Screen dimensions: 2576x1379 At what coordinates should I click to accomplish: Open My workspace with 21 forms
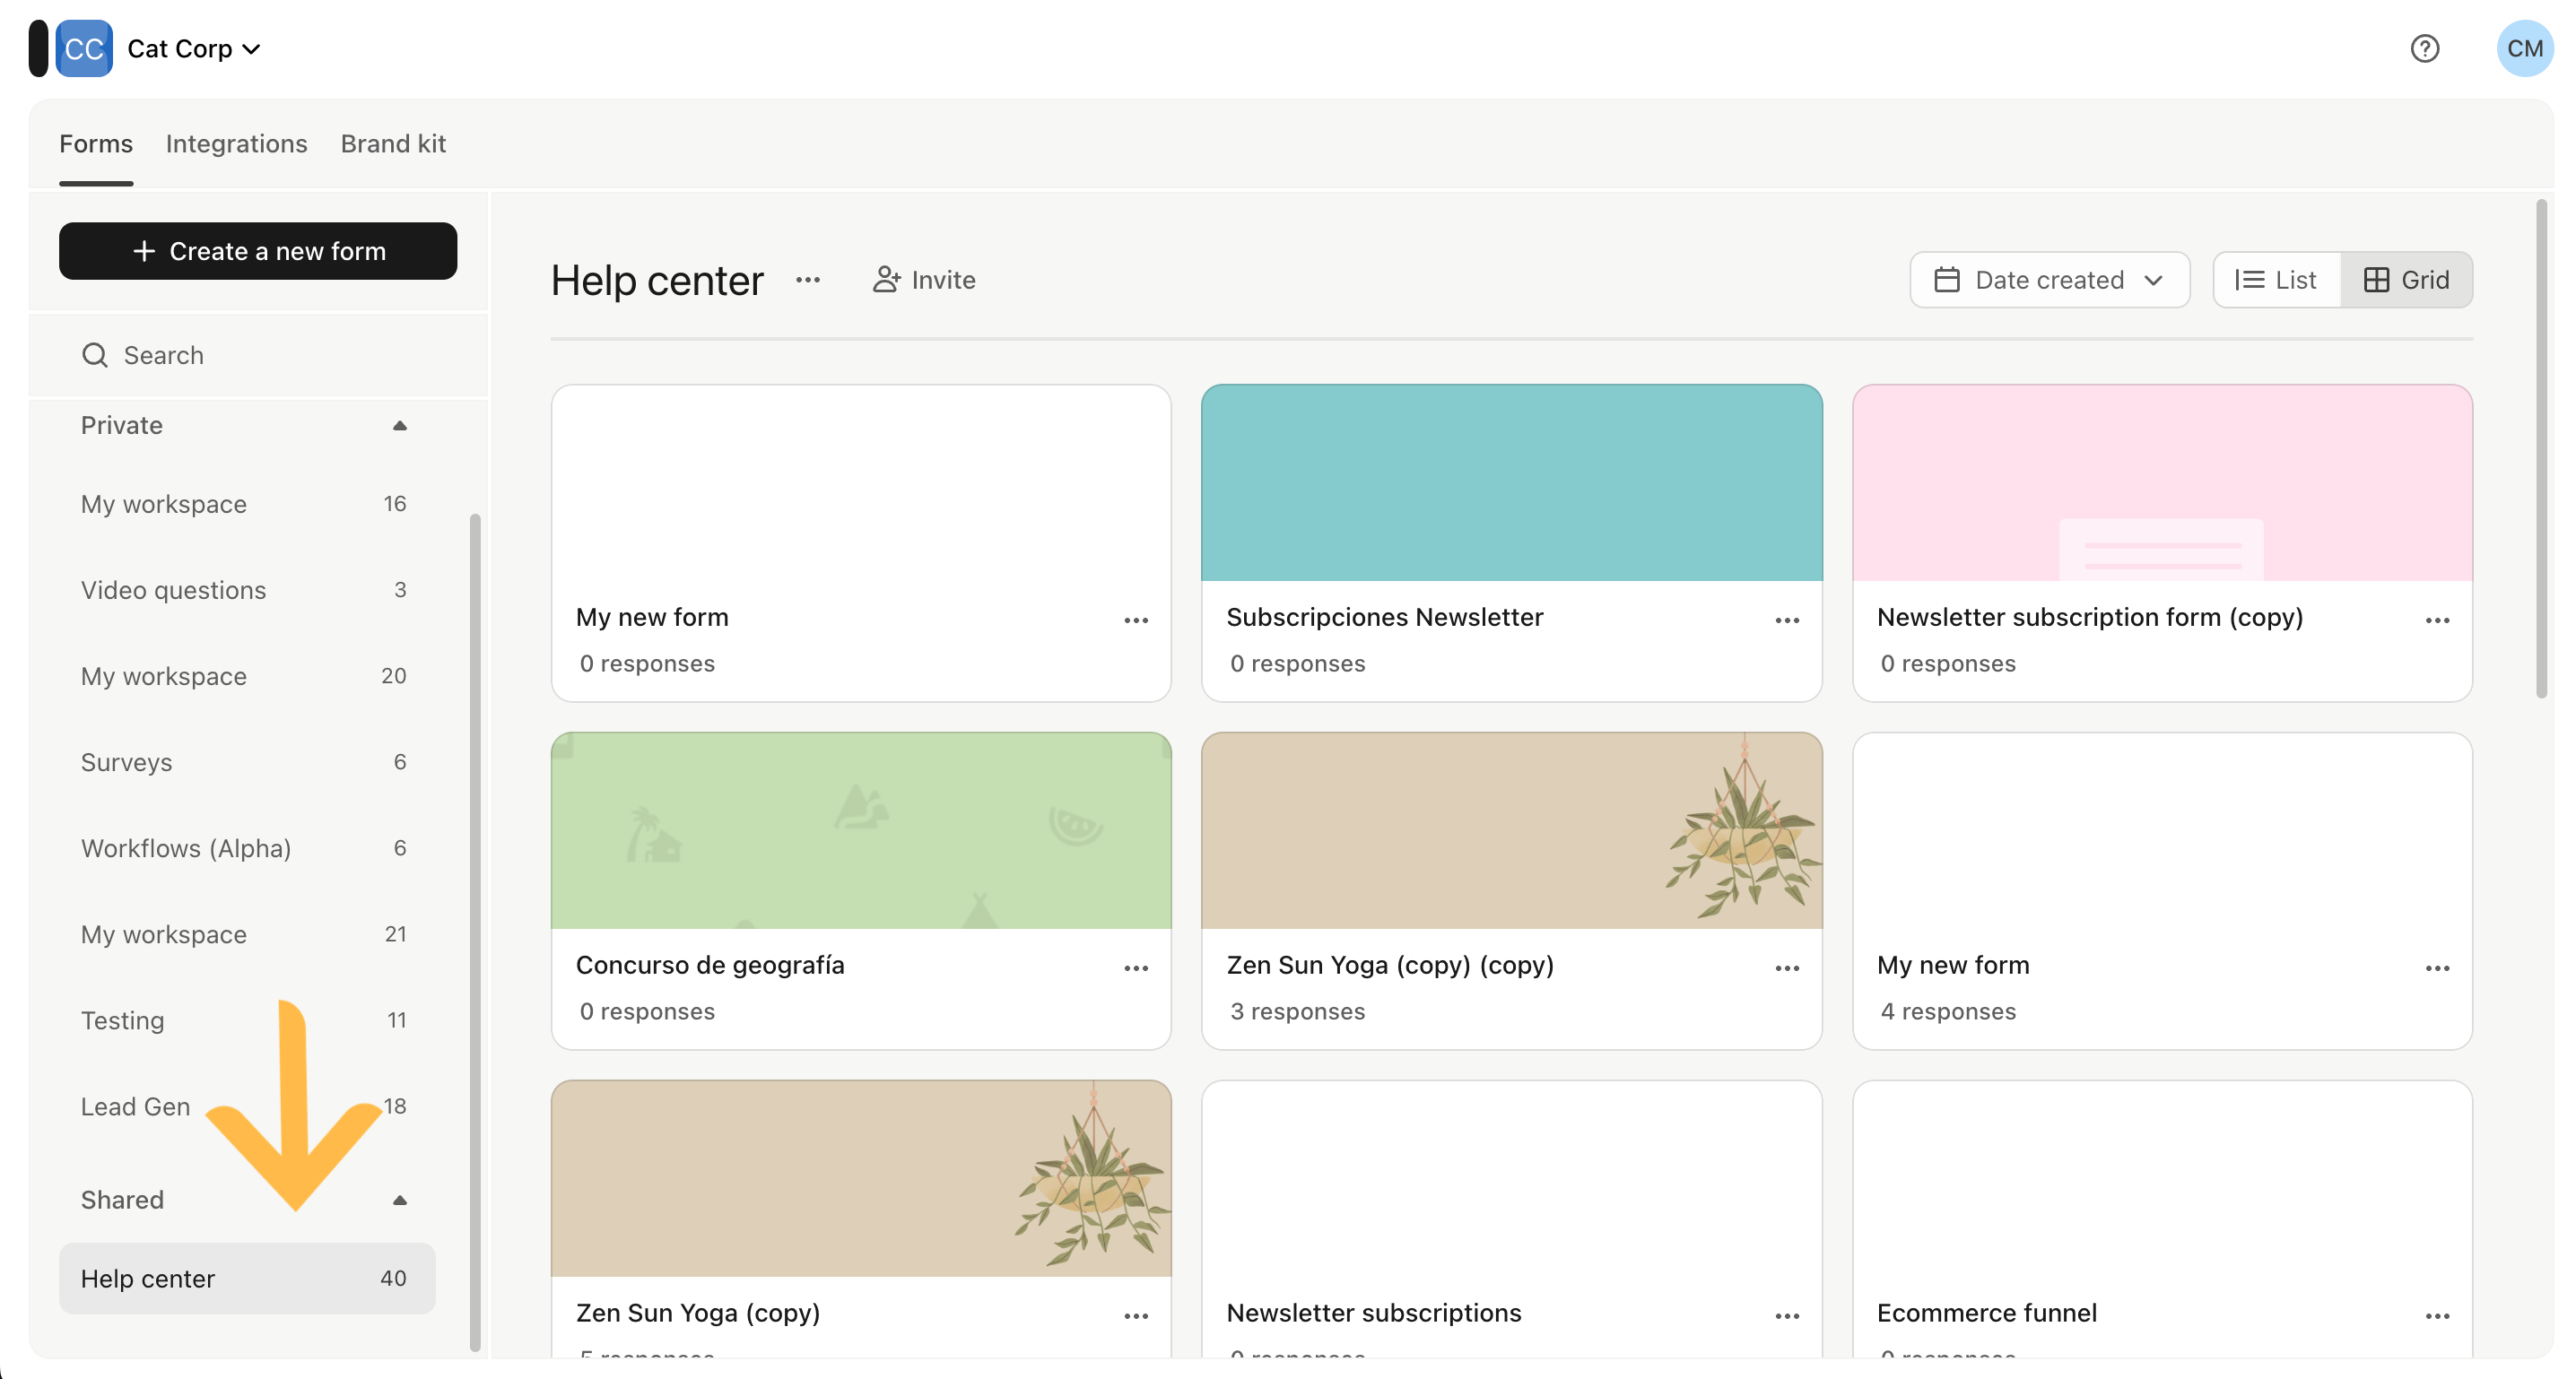[246, 934]
